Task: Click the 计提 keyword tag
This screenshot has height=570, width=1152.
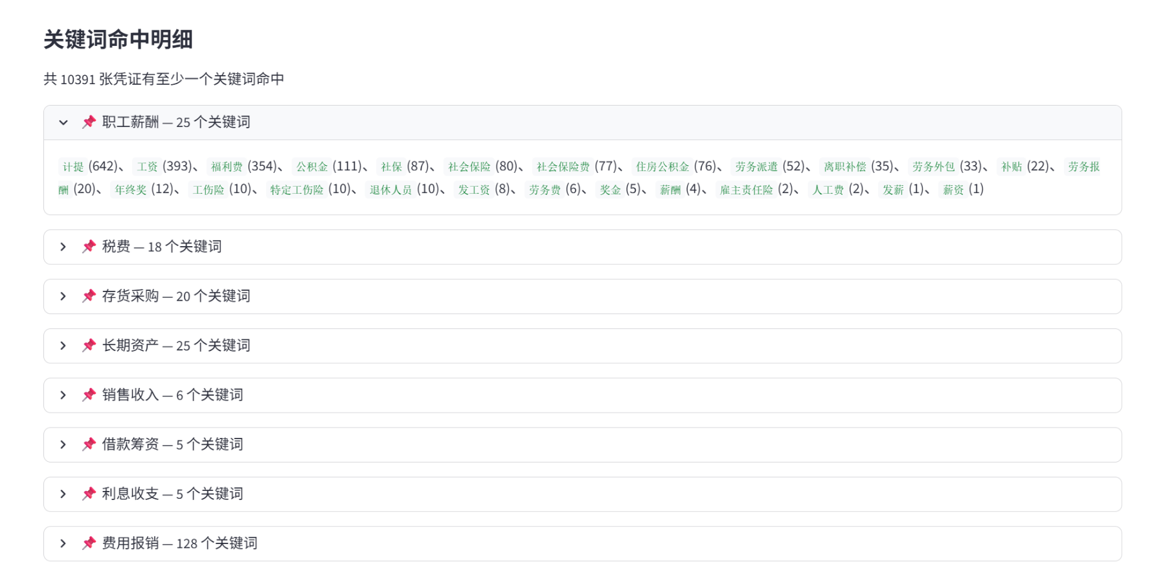Action: (73, 166)
